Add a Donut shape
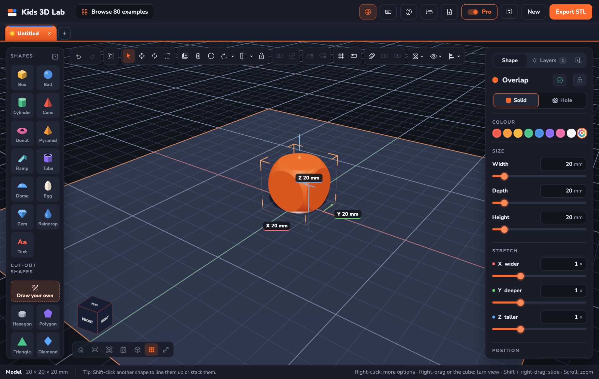The width and height of the screenshot is (599, 379). pyautogui.click(x=22, y=133)
